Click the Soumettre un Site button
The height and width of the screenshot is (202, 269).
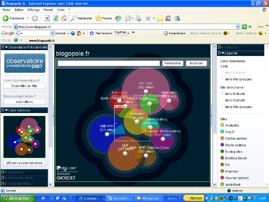coord(24,86)
